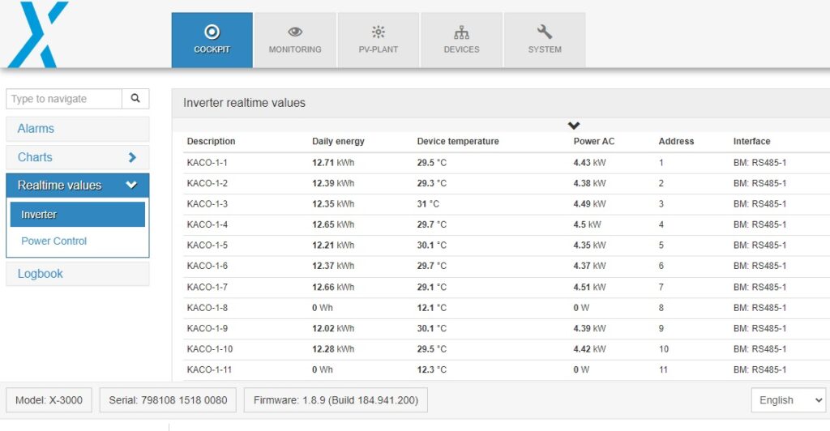The height and width of the screenshot is (431, 830).
Task: Select the KACO-1-11 row description
Action: [209, 369]
